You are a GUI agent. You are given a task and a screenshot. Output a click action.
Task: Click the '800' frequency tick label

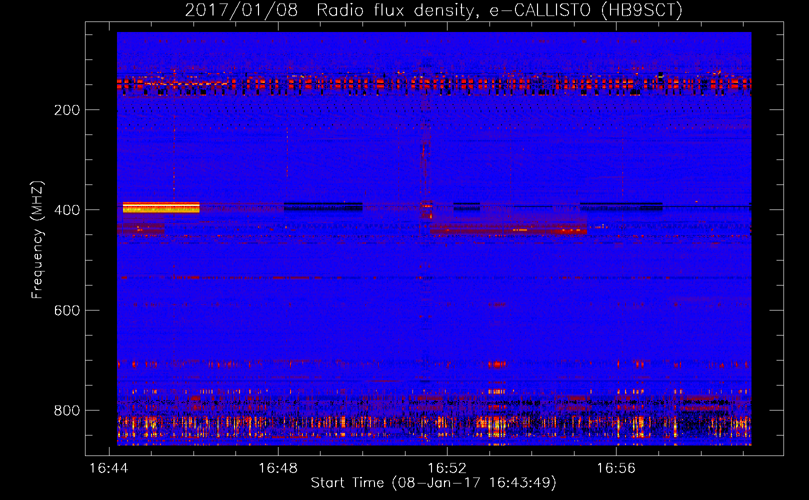(x=67, y=410)
